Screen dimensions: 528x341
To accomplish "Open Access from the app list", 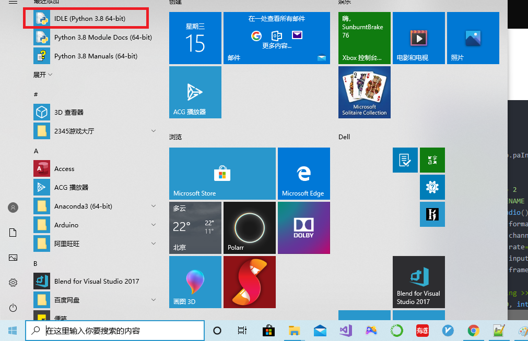I will coord(96,169).
